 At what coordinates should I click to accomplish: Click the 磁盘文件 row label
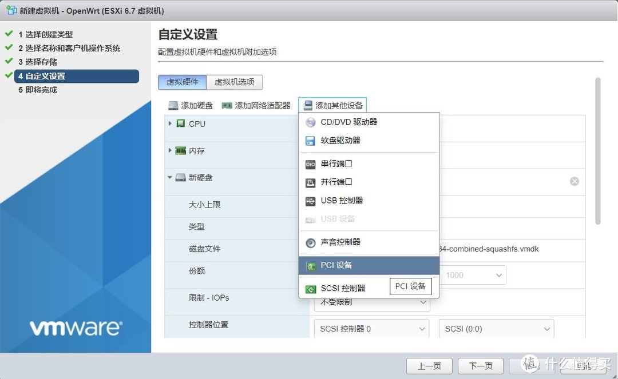[204, 249]
